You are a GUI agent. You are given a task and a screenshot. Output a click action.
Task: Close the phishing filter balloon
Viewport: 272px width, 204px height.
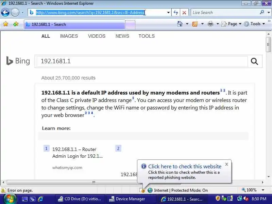pyautogui.click(x=226, y=164)
